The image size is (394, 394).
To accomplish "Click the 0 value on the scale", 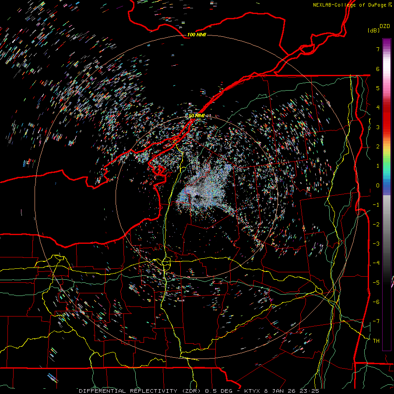I will coord(378,186).
